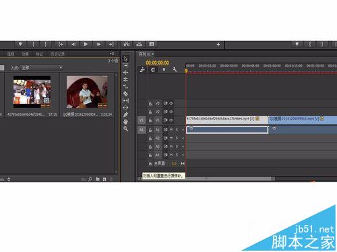Click the Go to Out point button

(111, 44)
